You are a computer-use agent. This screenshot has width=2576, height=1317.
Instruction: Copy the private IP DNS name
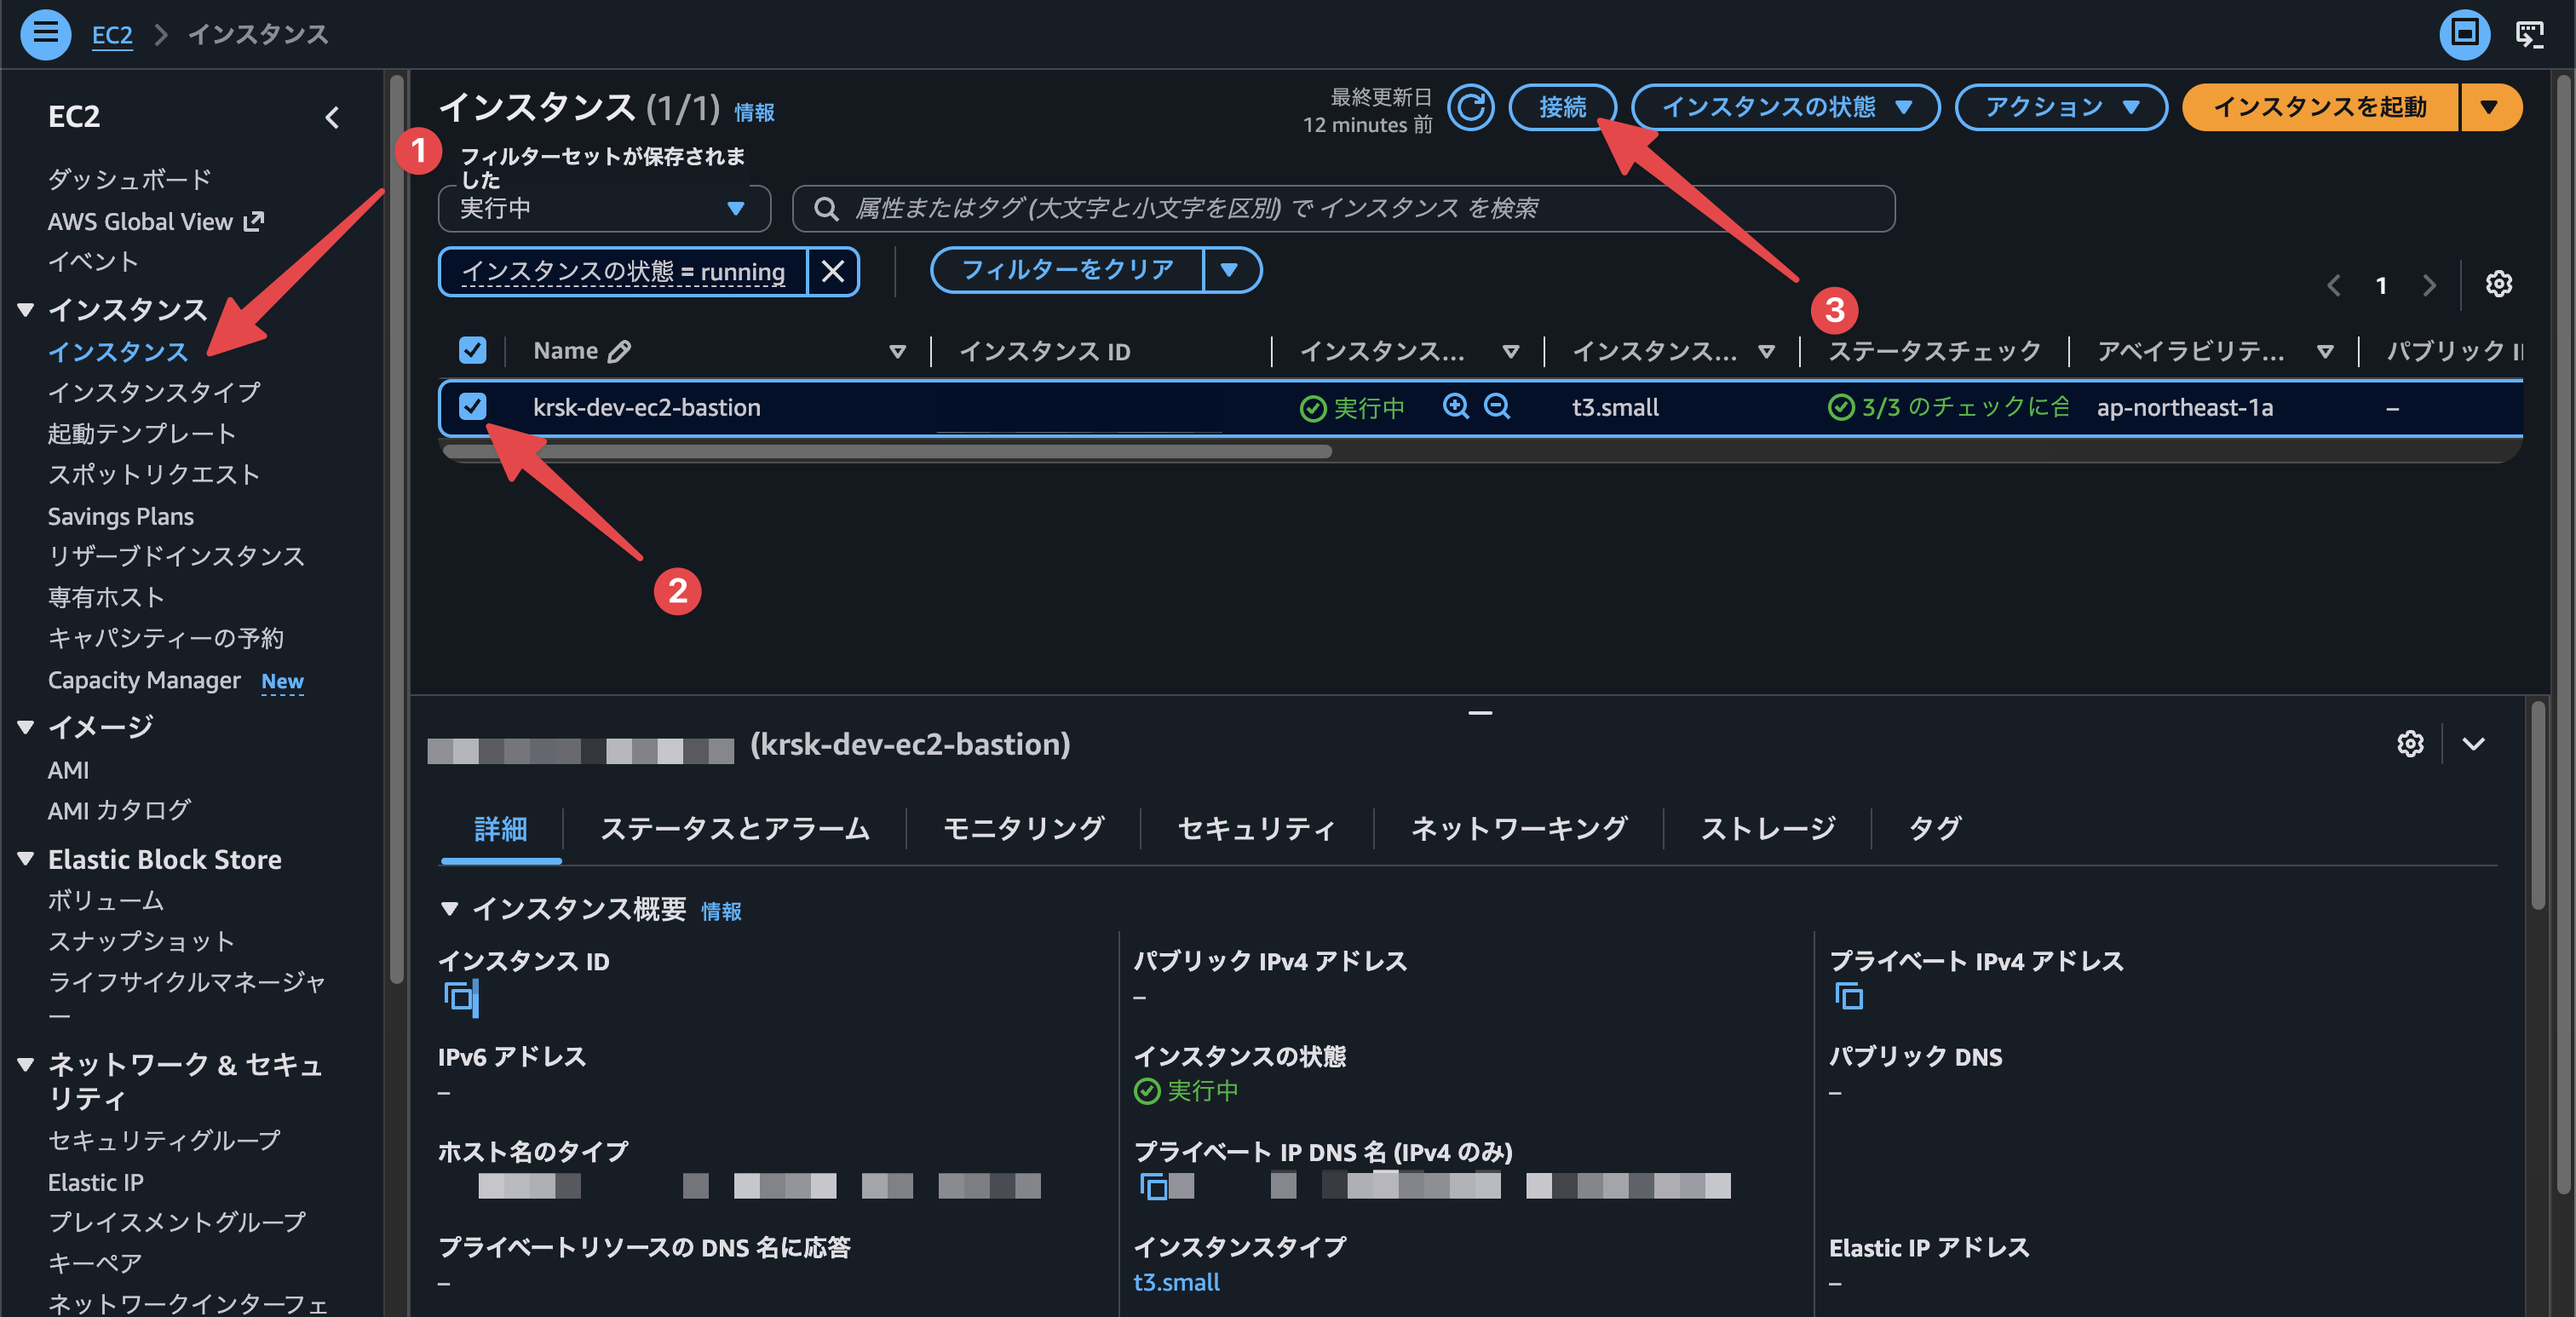(1153, 1186)
